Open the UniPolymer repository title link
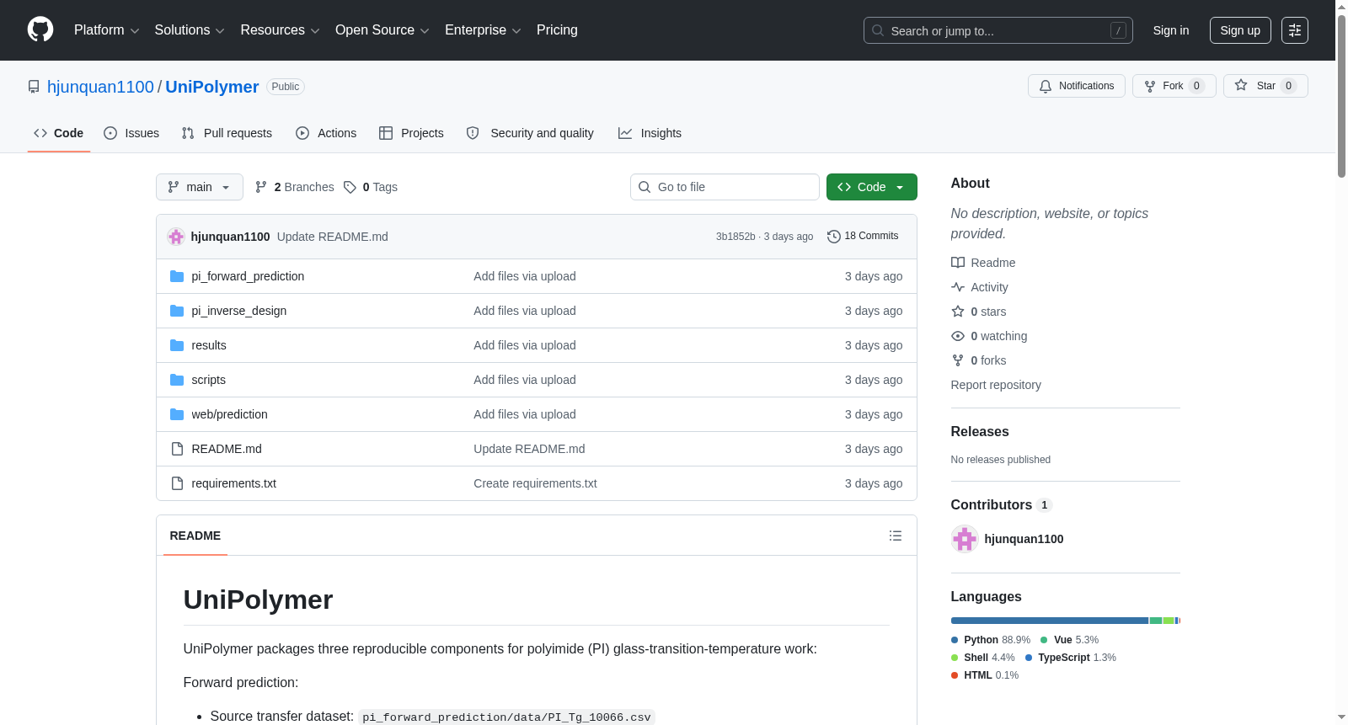This screenshot has height=725, width=1348. pyautogui.click(x=212, y=87)
